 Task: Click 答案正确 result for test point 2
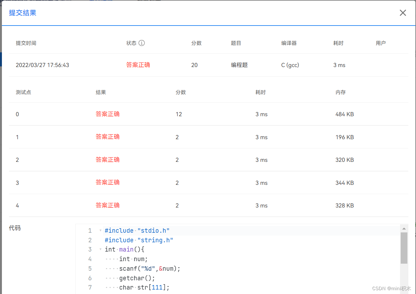tap(108, 160)
